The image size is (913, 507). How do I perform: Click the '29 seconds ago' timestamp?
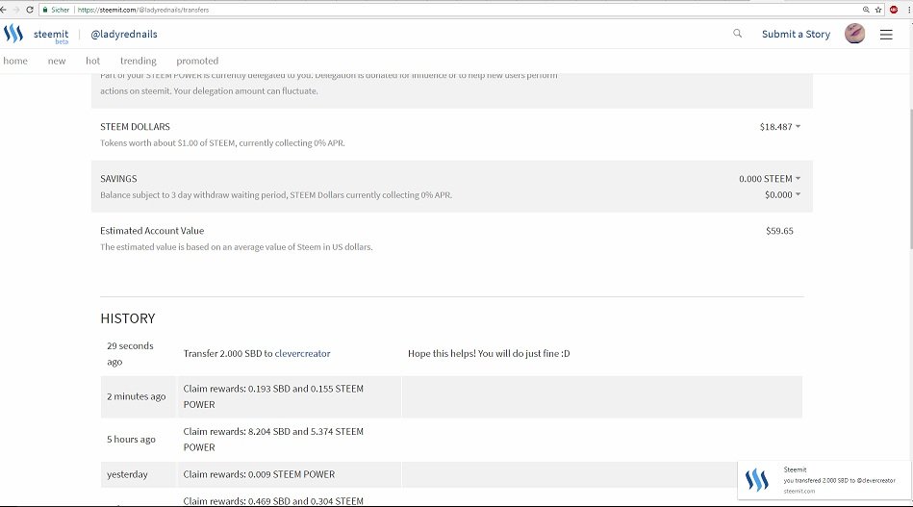130,354
